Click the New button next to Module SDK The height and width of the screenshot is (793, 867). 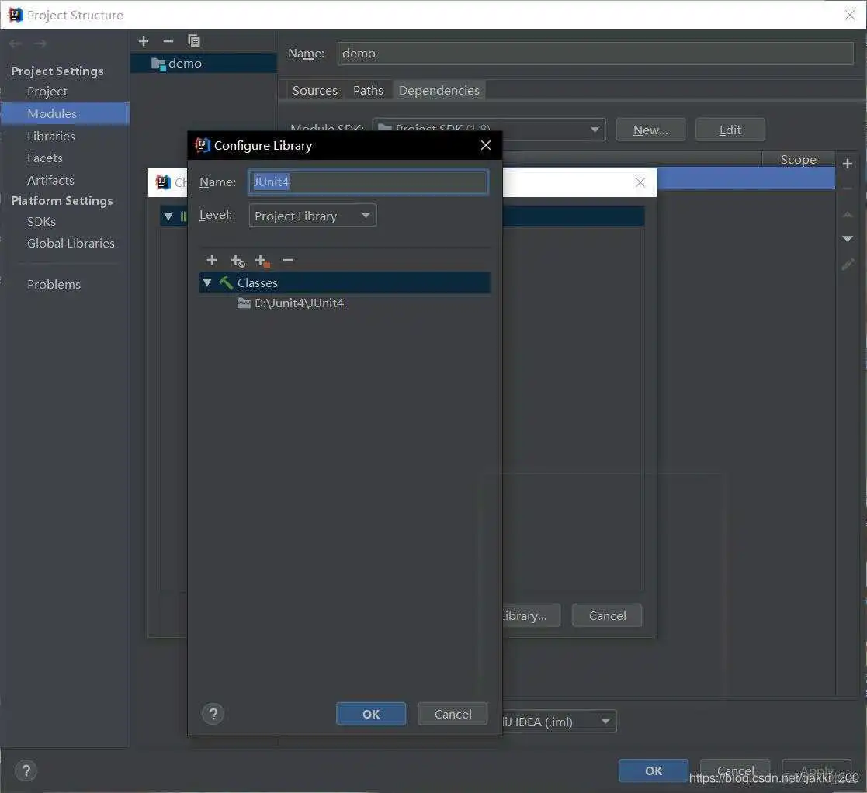(650, 130)
